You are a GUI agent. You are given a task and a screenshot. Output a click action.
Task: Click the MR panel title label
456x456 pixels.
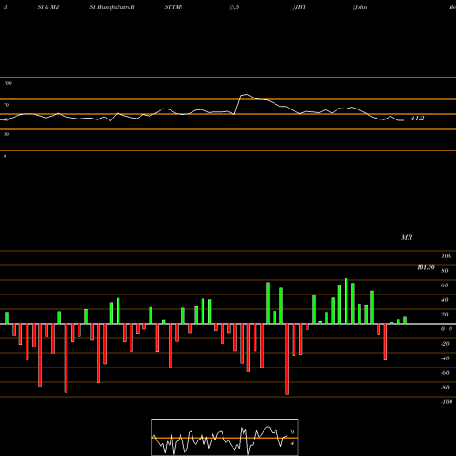407,237
